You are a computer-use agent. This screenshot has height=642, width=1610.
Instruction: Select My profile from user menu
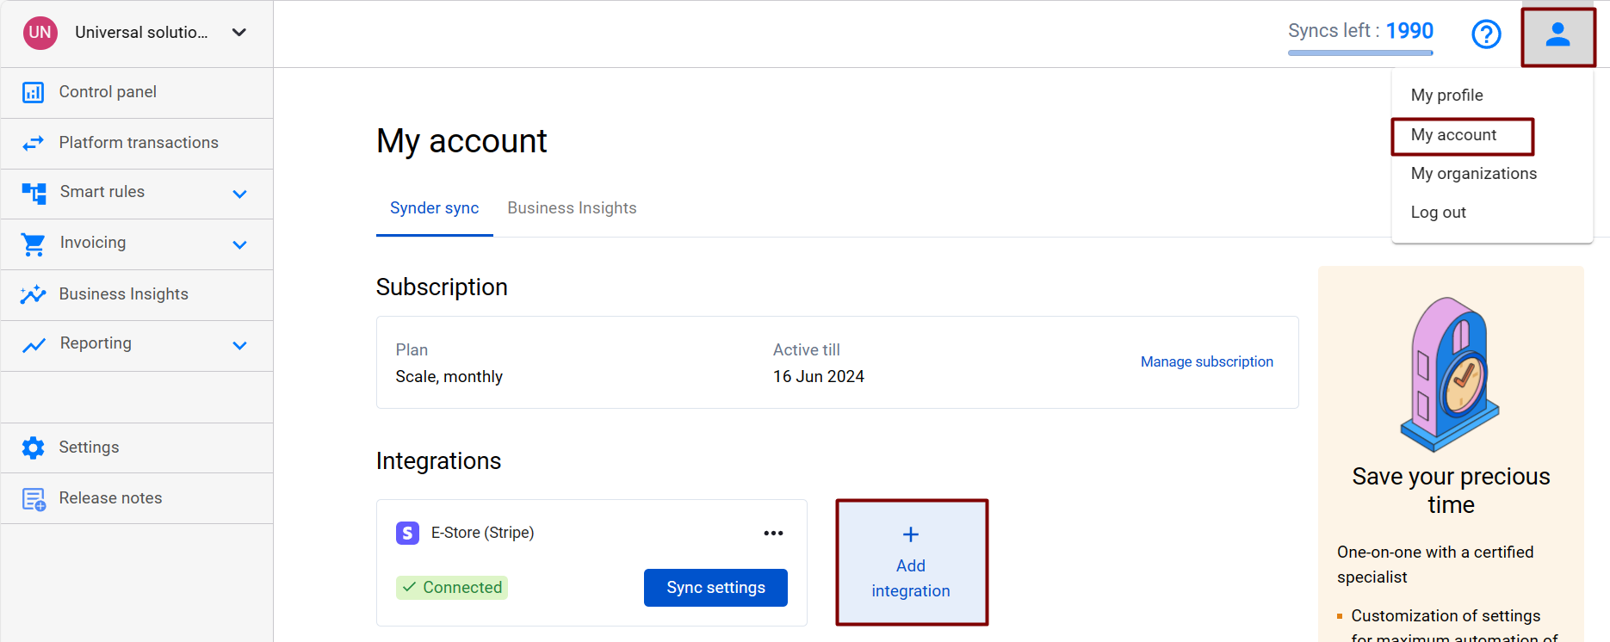[x=1446, y=96]
